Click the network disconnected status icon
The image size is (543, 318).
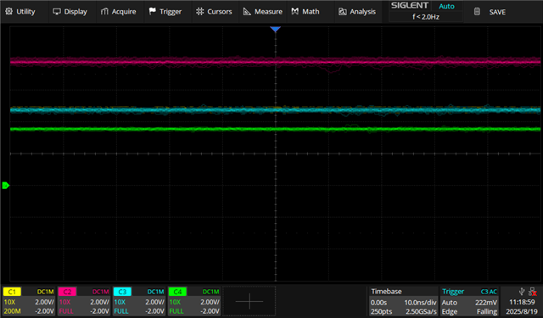(533, 292)
